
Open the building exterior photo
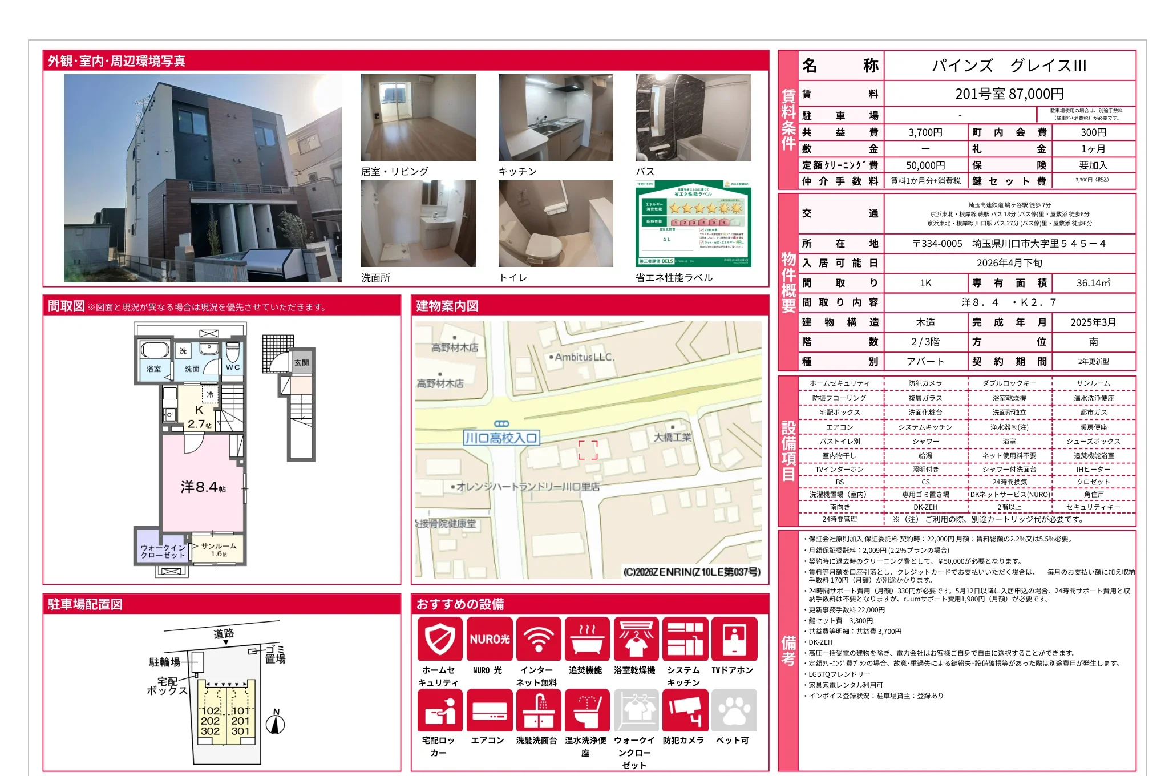[x=203, y=178]
